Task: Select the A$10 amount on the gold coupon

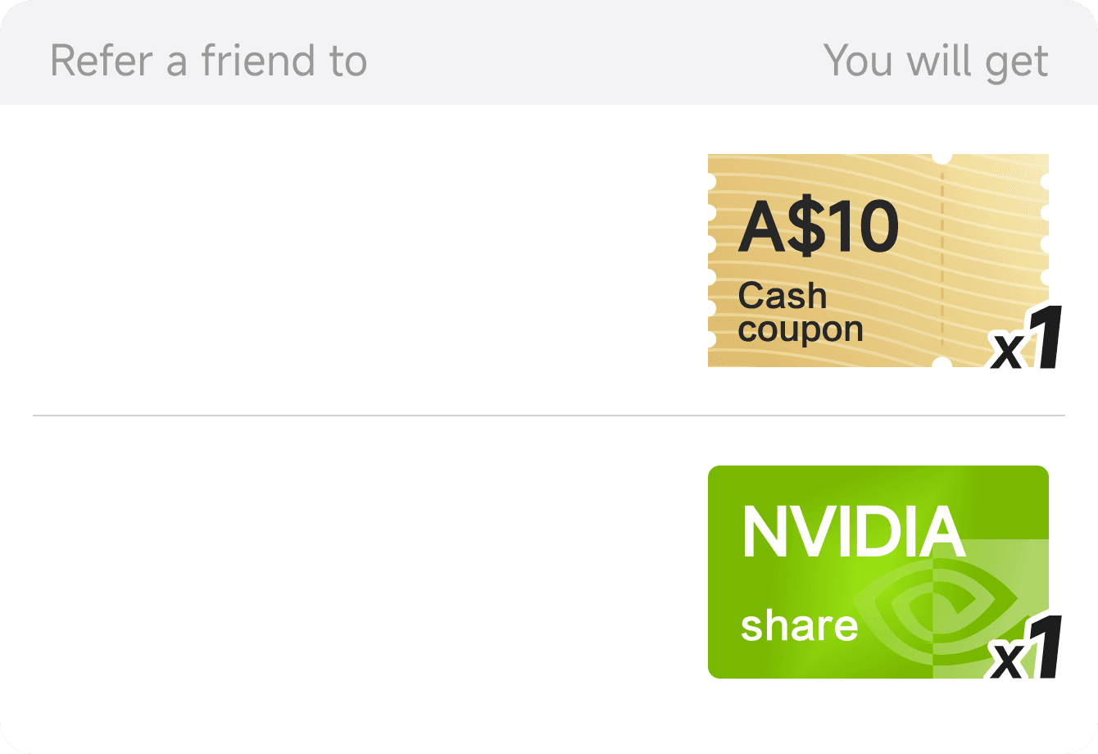Action: coord(819,229)
